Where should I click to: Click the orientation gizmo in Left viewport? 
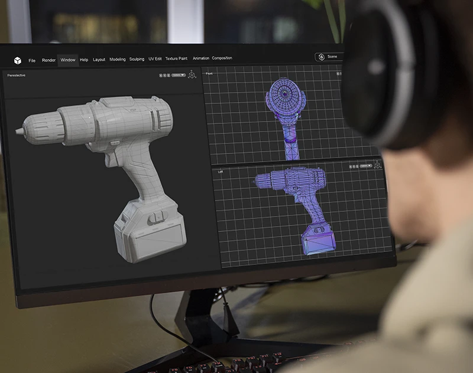[377, 165]
